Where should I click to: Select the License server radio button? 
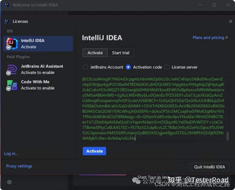pyautogui.click(x=167, y=67)
